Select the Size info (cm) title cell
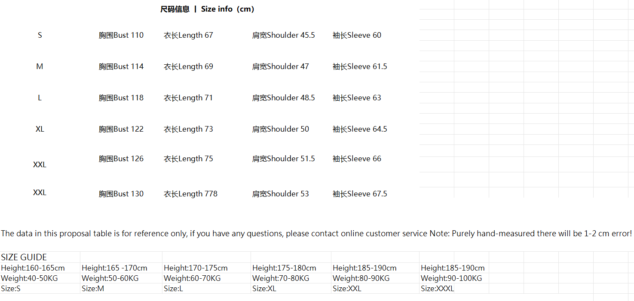This screenshot has height=301, width=634. click(207, 9)
